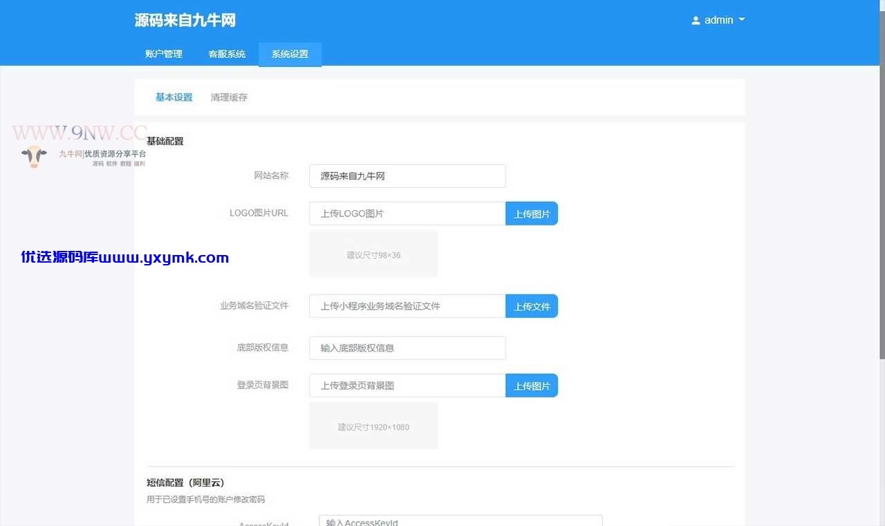Click the 业务域名验证文件 input field
Screen dimensions: 885x526
click(x=407, y=306)
